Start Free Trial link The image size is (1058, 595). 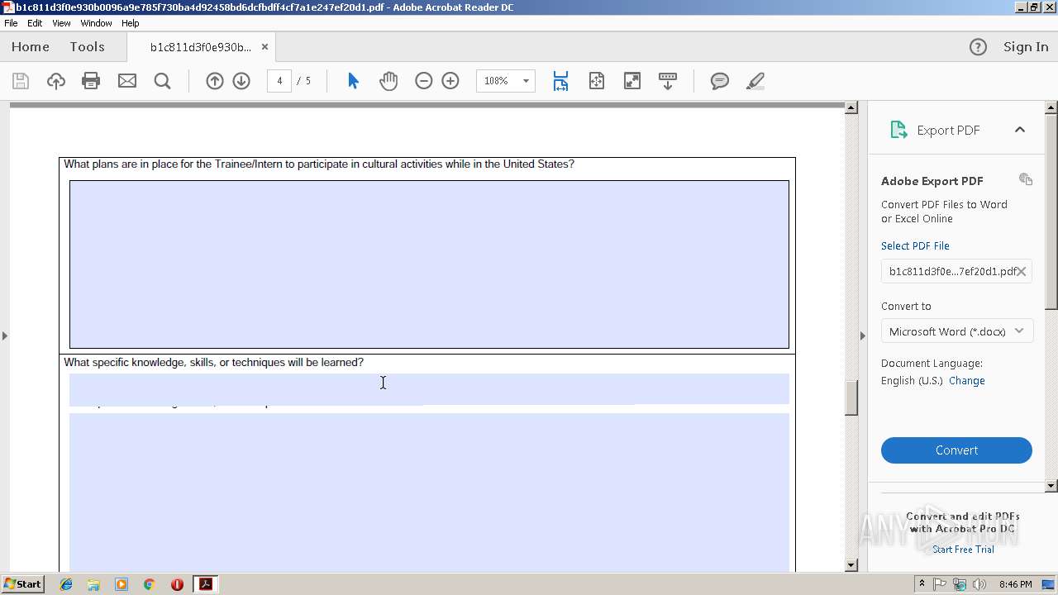click(x=963, y=550)
